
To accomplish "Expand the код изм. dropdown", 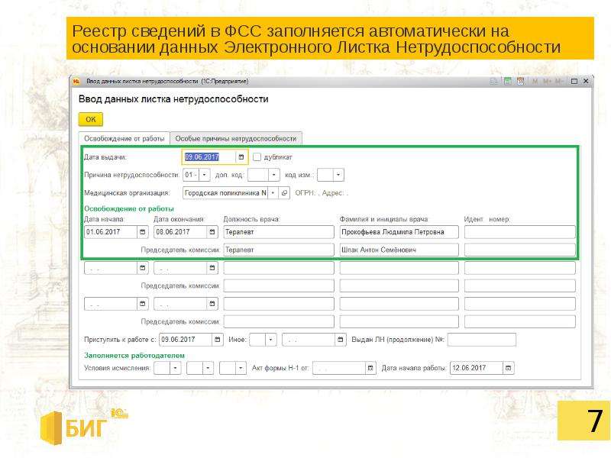I will tap(338, 175).
